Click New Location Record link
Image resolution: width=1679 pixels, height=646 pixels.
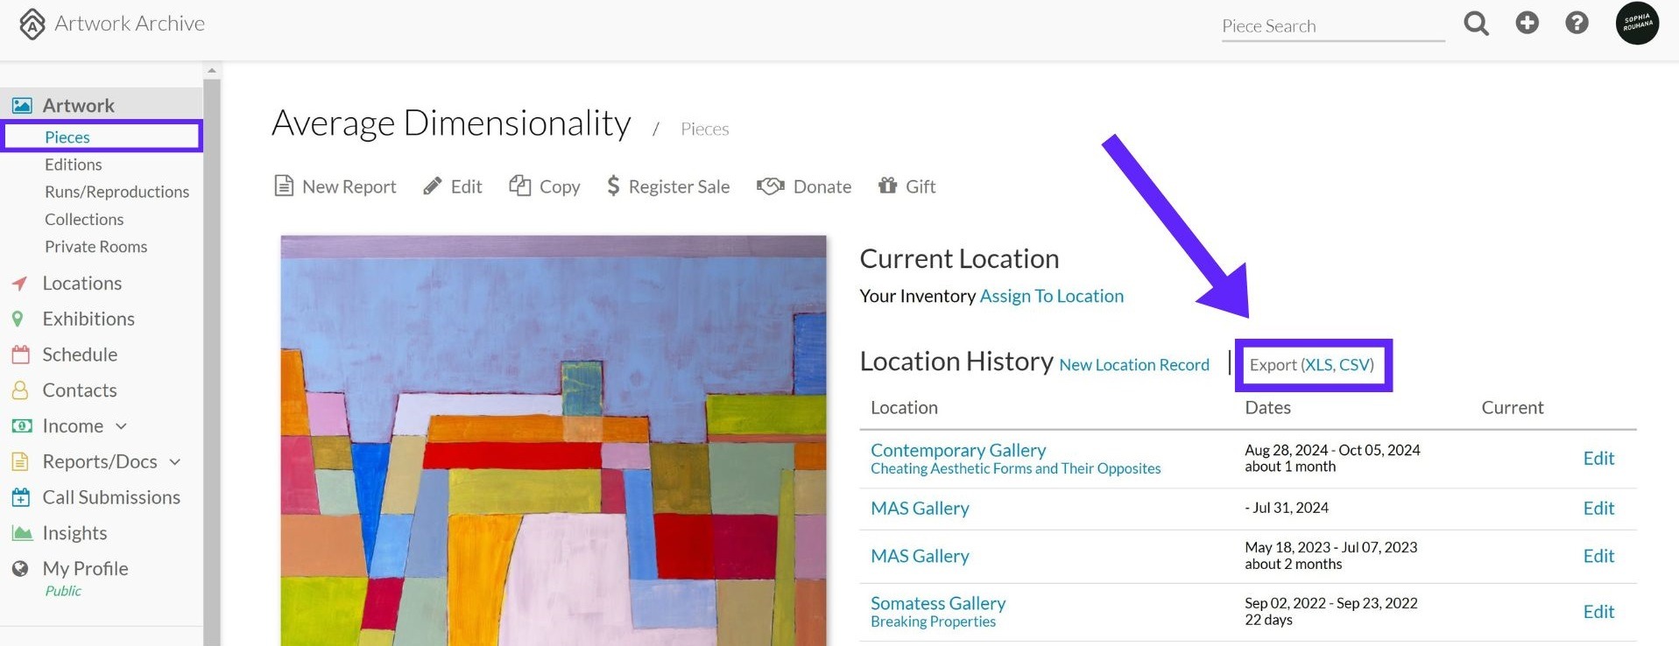click(x=1134, y=365)
